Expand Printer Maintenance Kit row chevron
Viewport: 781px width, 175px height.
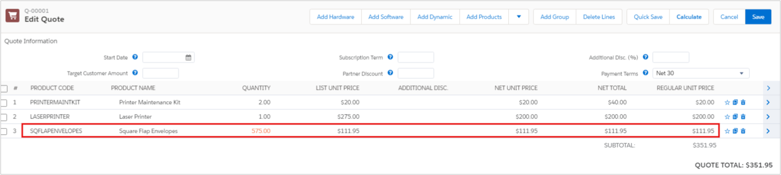(x=768, y=103)
